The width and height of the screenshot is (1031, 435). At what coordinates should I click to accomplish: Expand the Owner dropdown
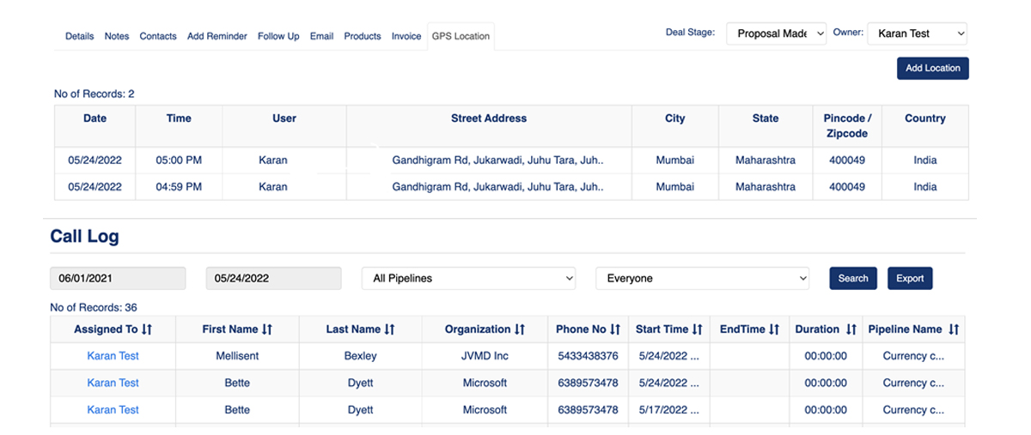coord(917,33)
